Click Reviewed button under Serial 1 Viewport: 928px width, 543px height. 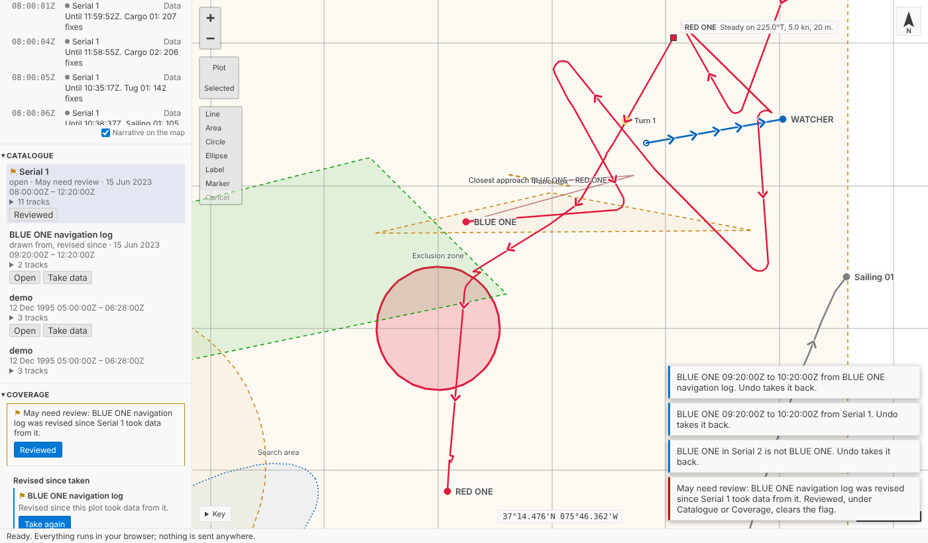(33, 215)
